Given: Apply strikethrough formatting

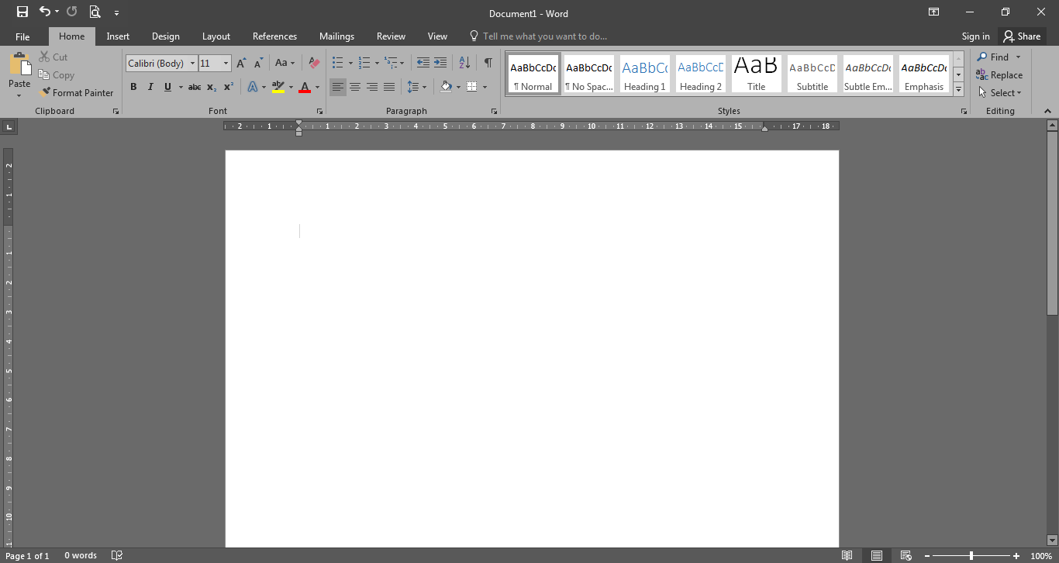Looking at the screenshot, I should click(x=195, y=87).
